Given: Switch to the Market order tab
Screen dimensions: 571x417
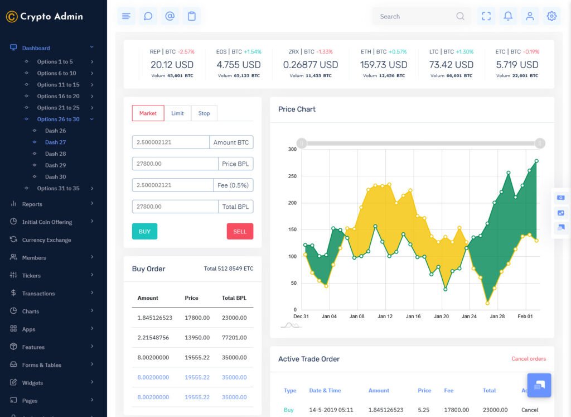Looking at the screenshot, I should click(148, 113).
